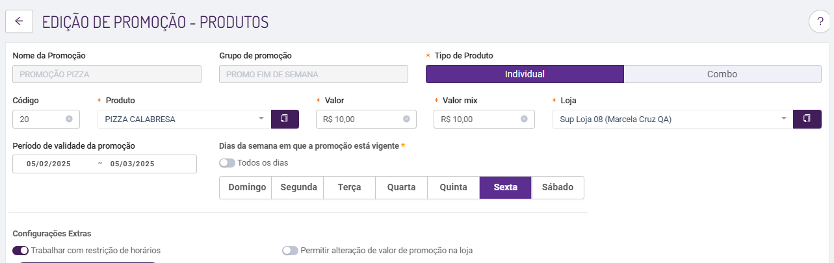
Task: Click the back arrow button
Action: click(x=19, y=21)
